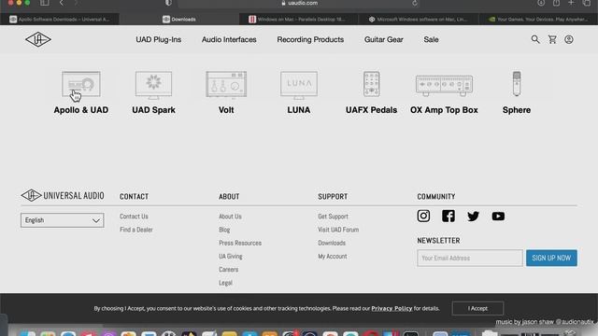
Task: Open the Facebook community icon
Action: (x=448, y=216)
